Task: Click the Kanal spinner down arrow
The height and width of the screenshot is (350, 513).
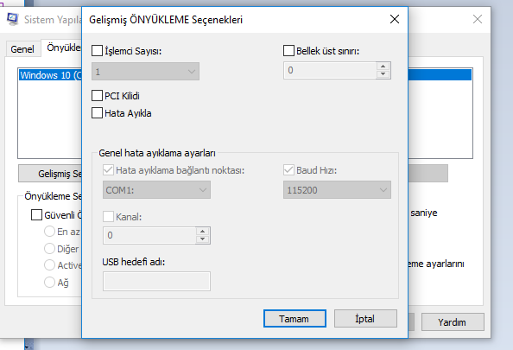Action: click(202, 239)
